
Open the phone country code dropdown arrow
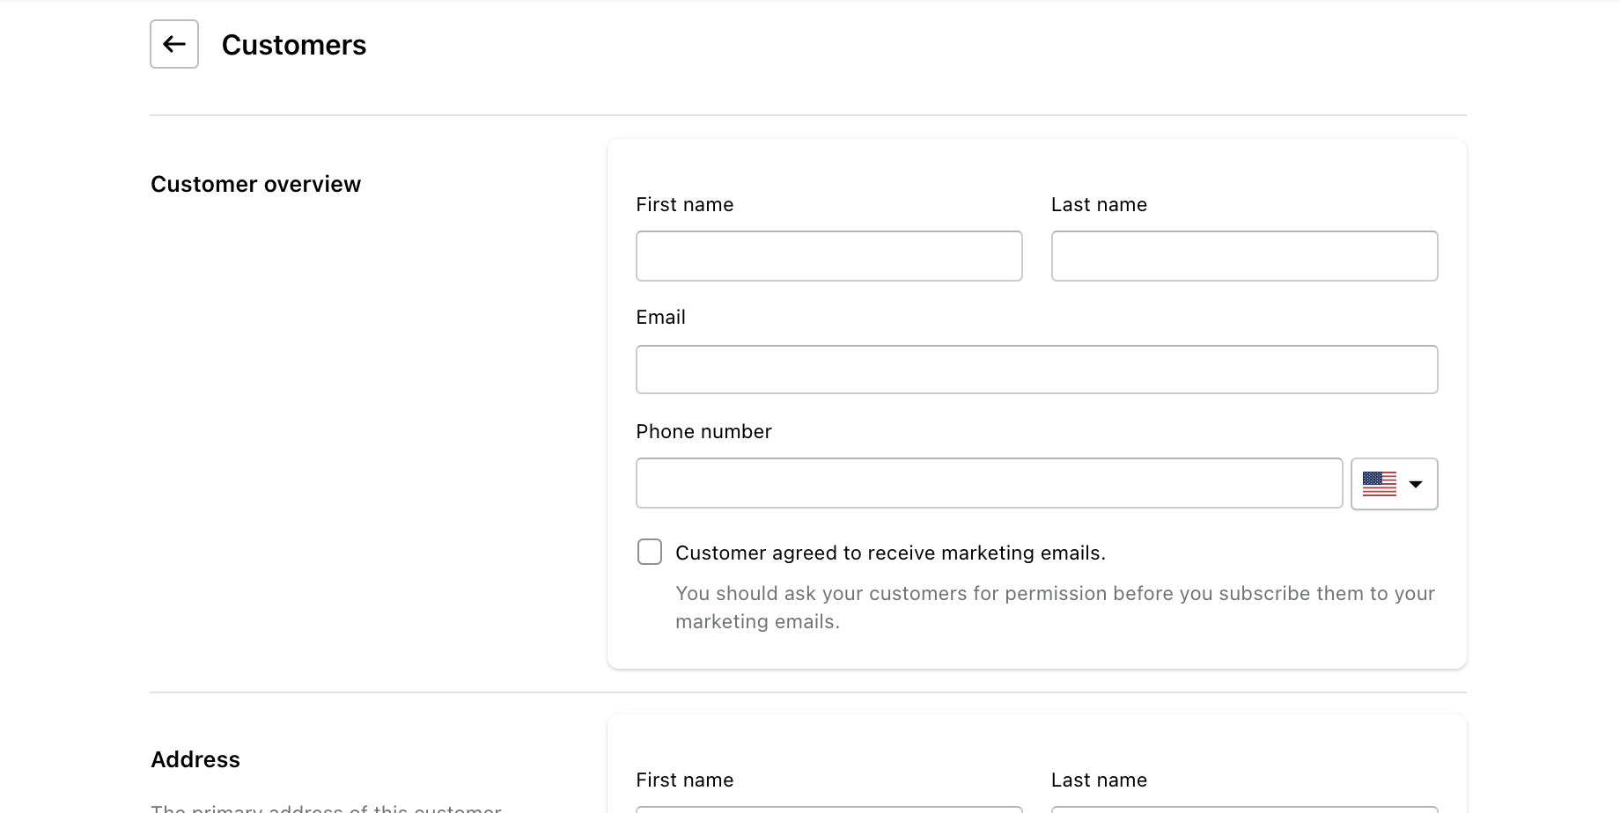[1416, 484]
